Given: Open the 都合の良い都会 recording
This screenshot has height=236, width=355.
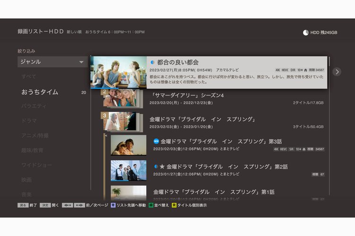Looking at the screenshot, I should [x=237, y=72].
